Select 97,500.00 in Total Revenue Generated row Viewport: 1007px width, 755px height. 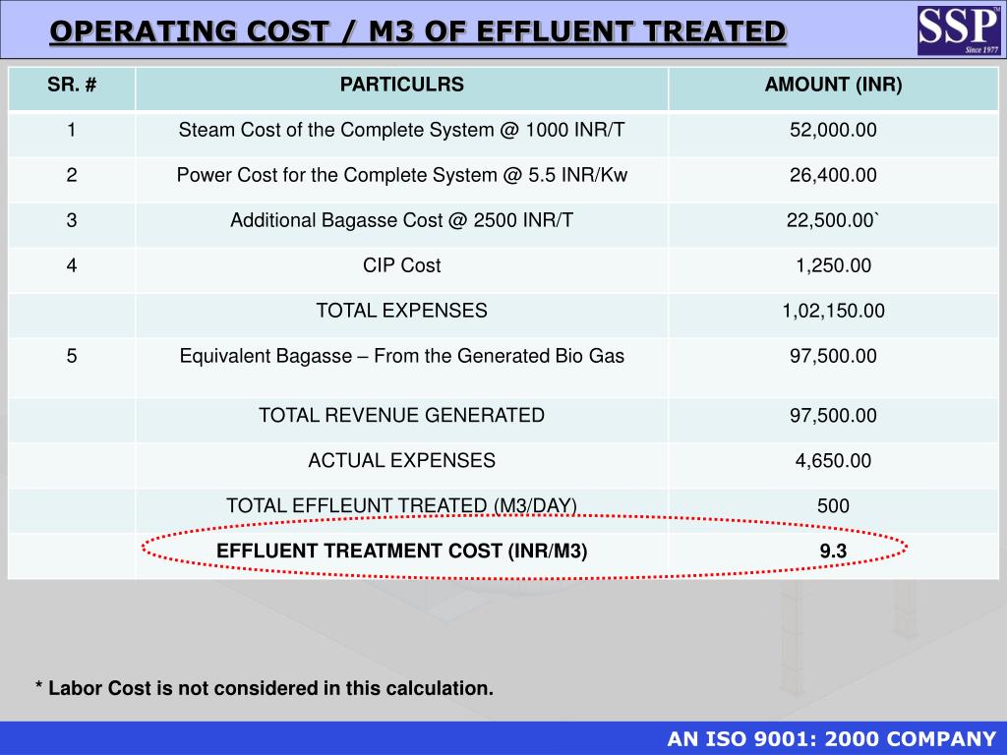[x=833, y=416]
